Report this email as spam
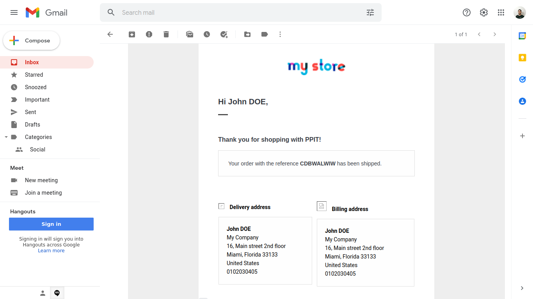 (x=149, y=34)
